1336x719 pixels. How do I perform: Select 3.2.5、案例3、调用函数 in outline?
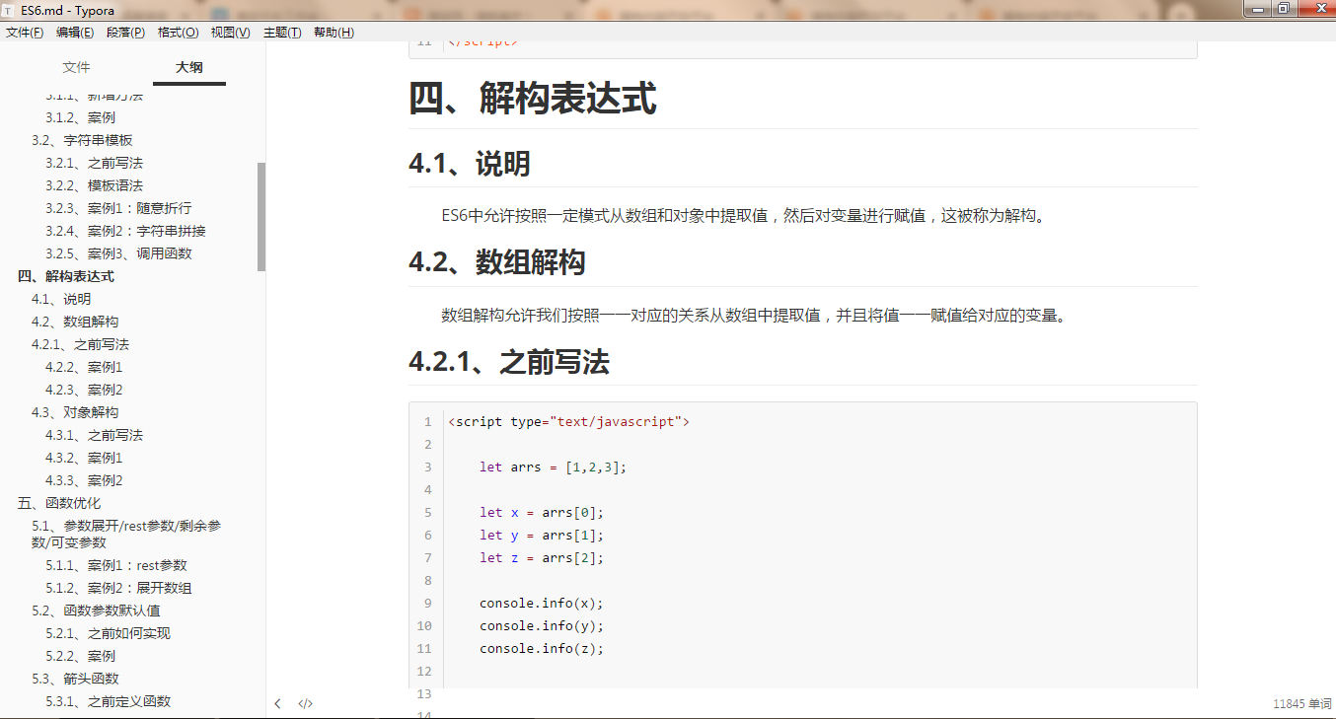coord(118,253)
